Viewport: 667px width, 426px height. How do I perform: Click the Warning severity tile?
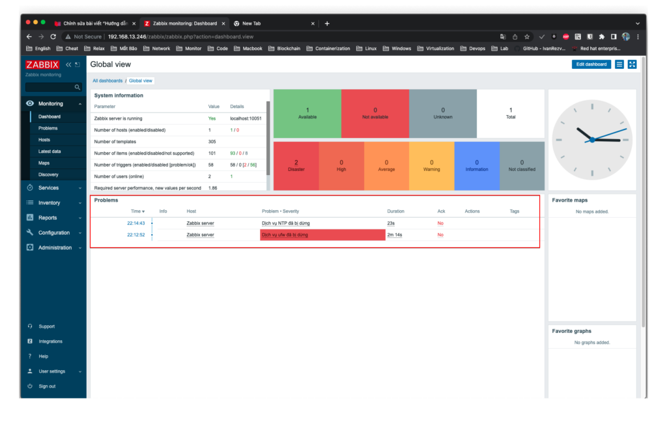tap(432, 166)
